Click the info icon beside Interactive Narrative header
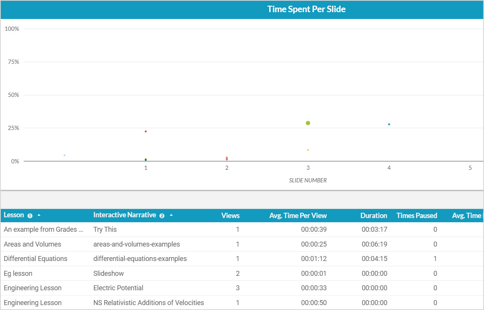Image resolution: width=484 pixels, height=310 pixels. coord(162,216)
